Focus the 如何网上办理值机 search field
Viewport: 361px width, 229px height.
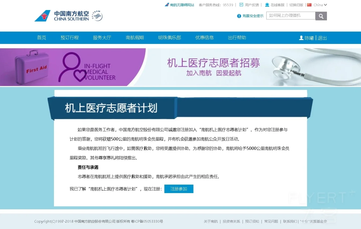pyautogui.click(x=291, y=16)
